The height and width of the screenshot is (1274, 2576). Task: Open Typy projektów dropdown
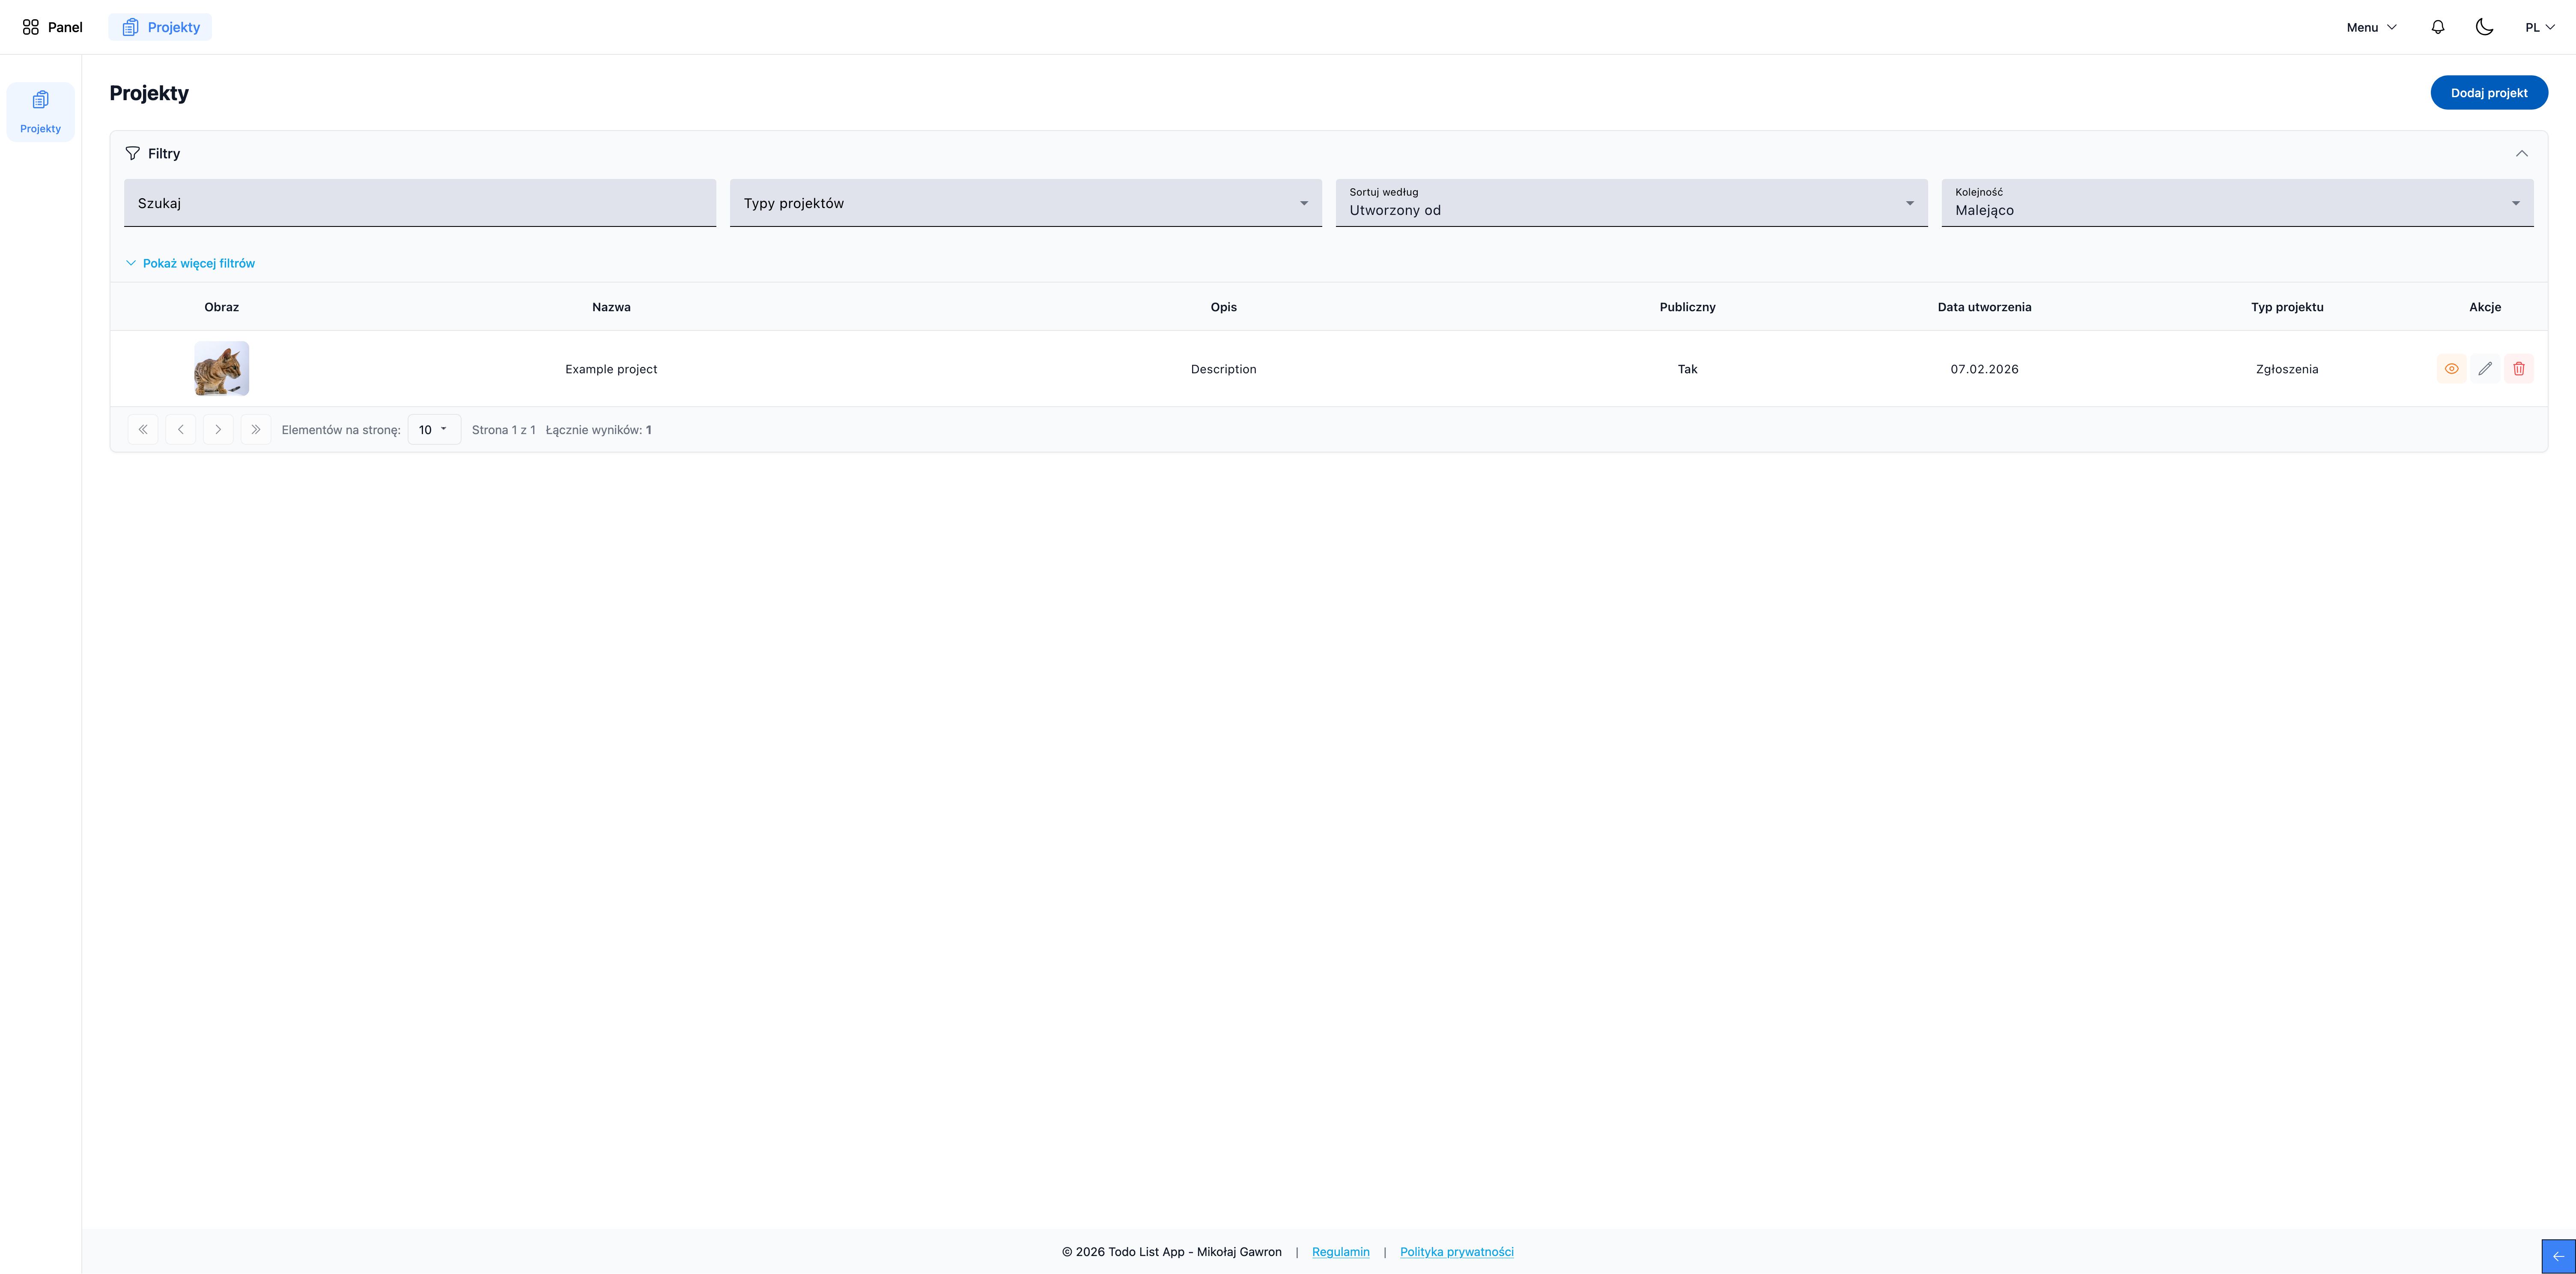tap(1026, 203)
